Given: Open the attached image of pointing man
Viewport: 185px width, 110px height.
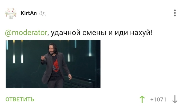Looking at the screenshot, I should (53, 64).
